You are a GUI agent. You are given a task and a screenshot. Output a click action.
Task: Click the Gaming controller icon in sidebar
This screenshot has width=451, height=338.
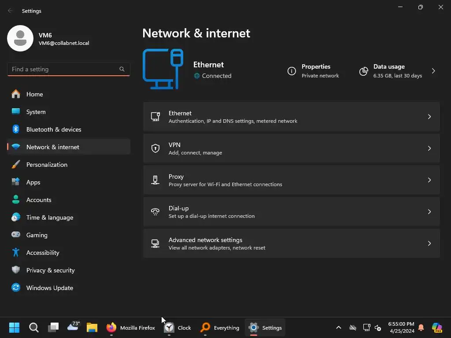click(x=16, y=235)
